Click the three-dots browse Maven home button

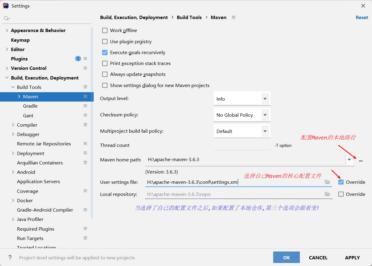[360, 160]
